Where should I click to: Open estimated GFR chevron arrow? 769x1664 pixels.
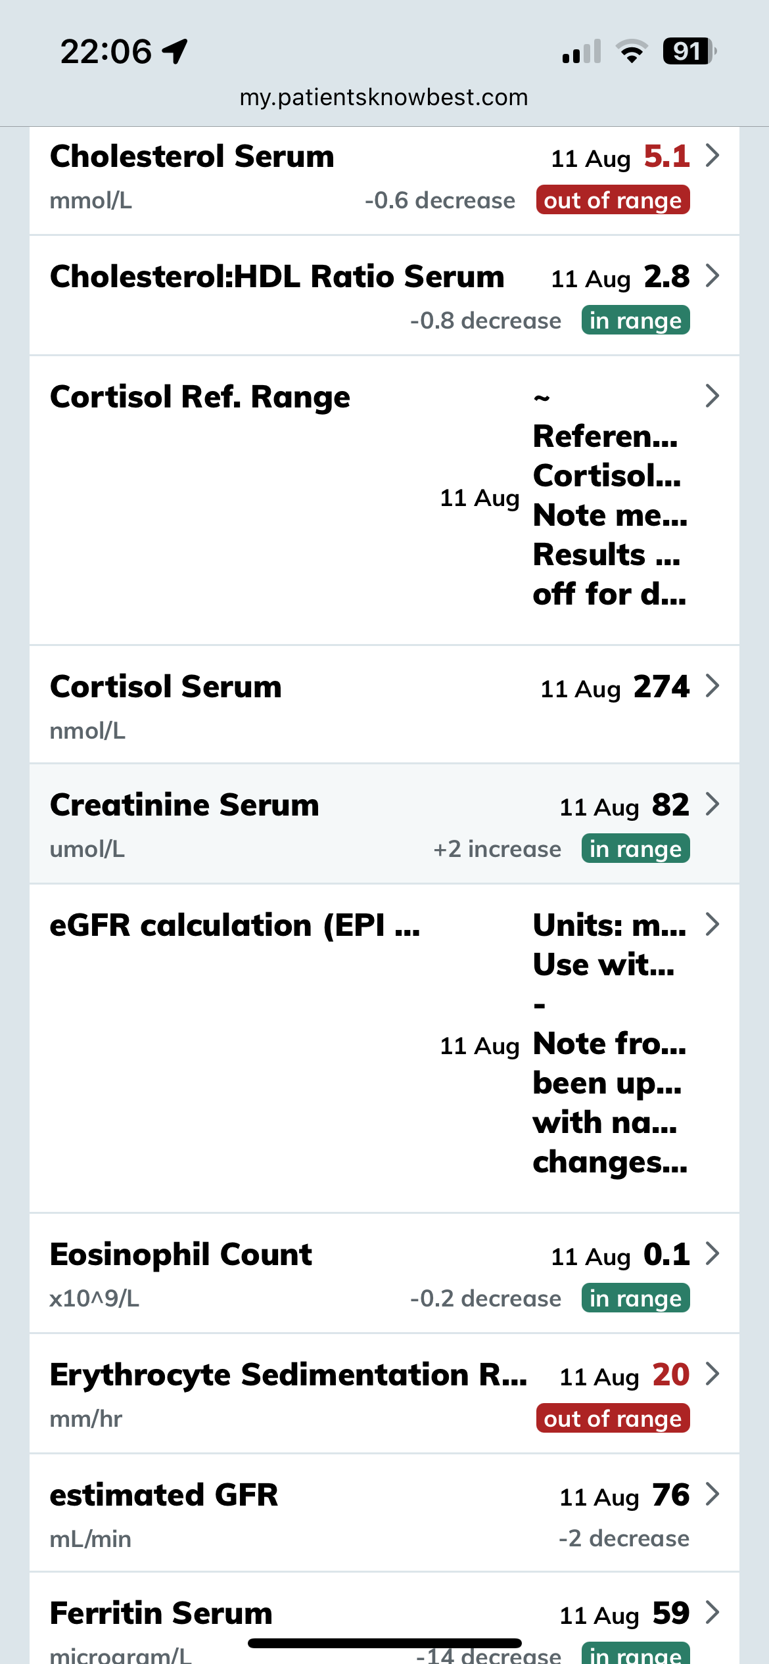[x=712, y=1494]
